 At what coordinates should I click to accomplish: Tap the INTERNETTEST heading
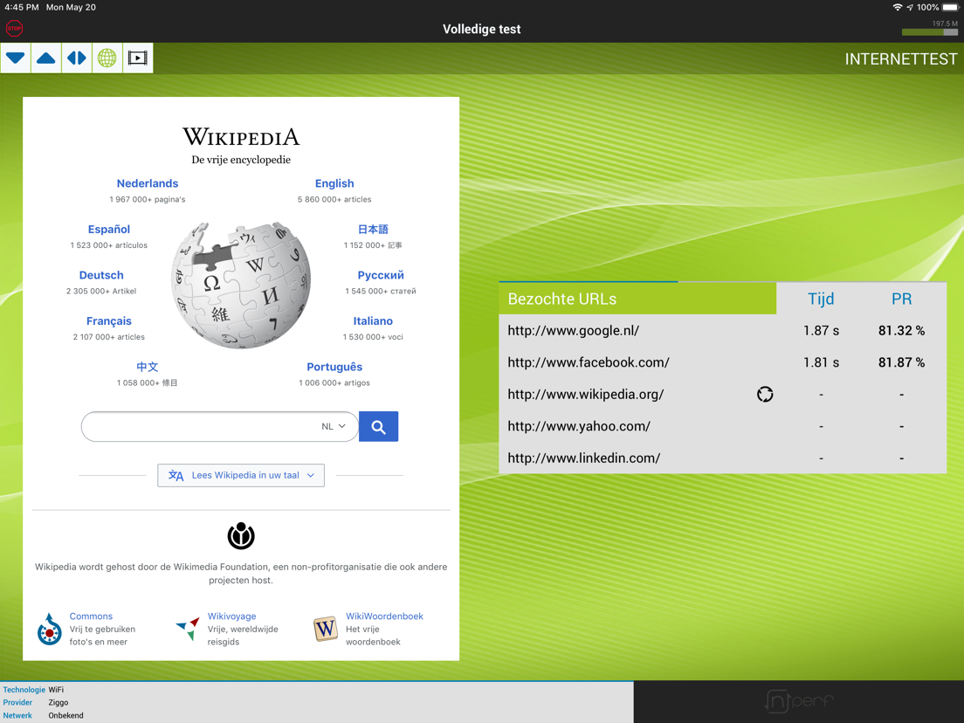click(900, 59)
